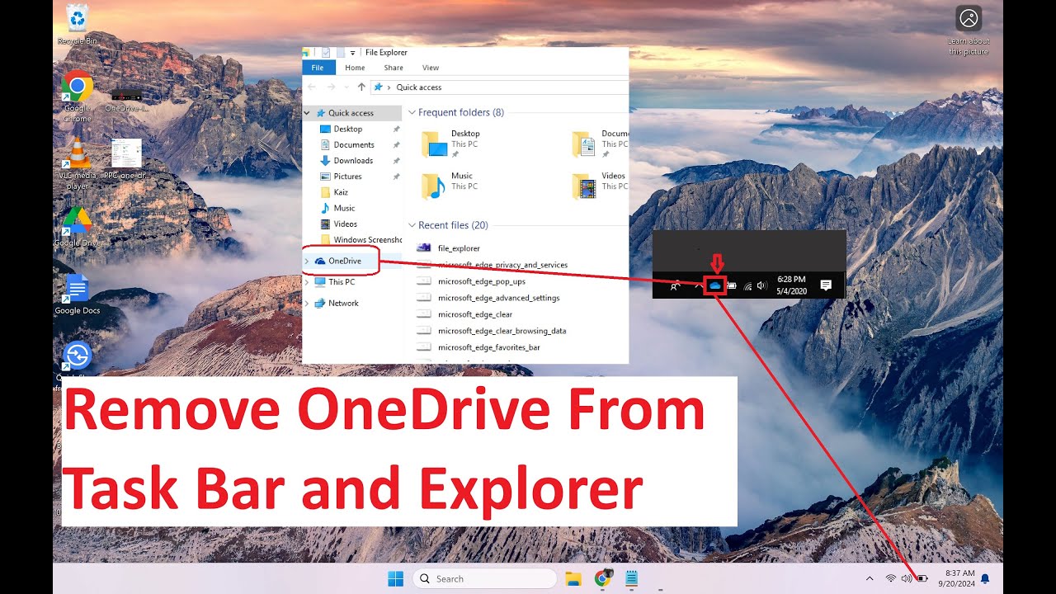Unpin Pictures using its sidebar pin
1056x594 pixels.
tap(396, 177)
